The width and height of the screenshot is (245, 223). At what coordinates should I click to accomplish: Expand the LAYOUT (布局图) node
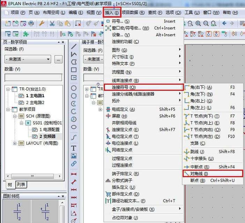click(x=15, y=143)
